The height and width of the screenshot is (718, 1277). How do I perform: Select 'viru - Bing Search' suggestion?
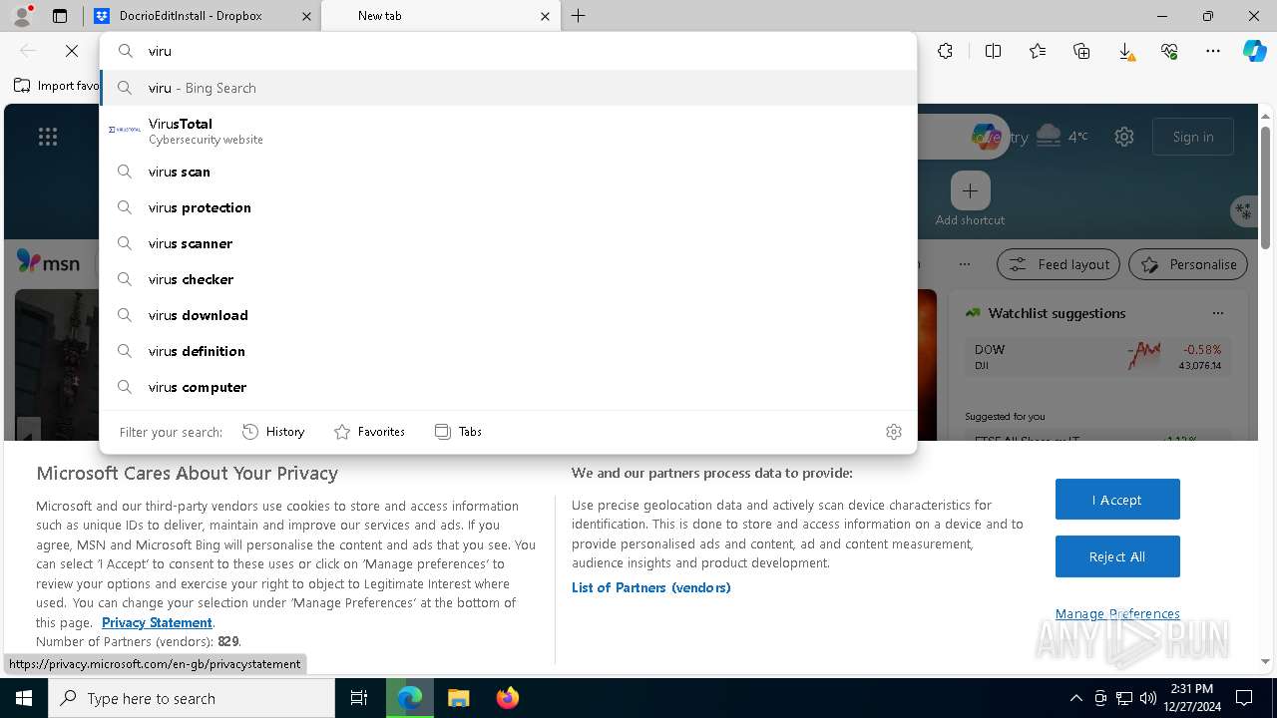508,88
